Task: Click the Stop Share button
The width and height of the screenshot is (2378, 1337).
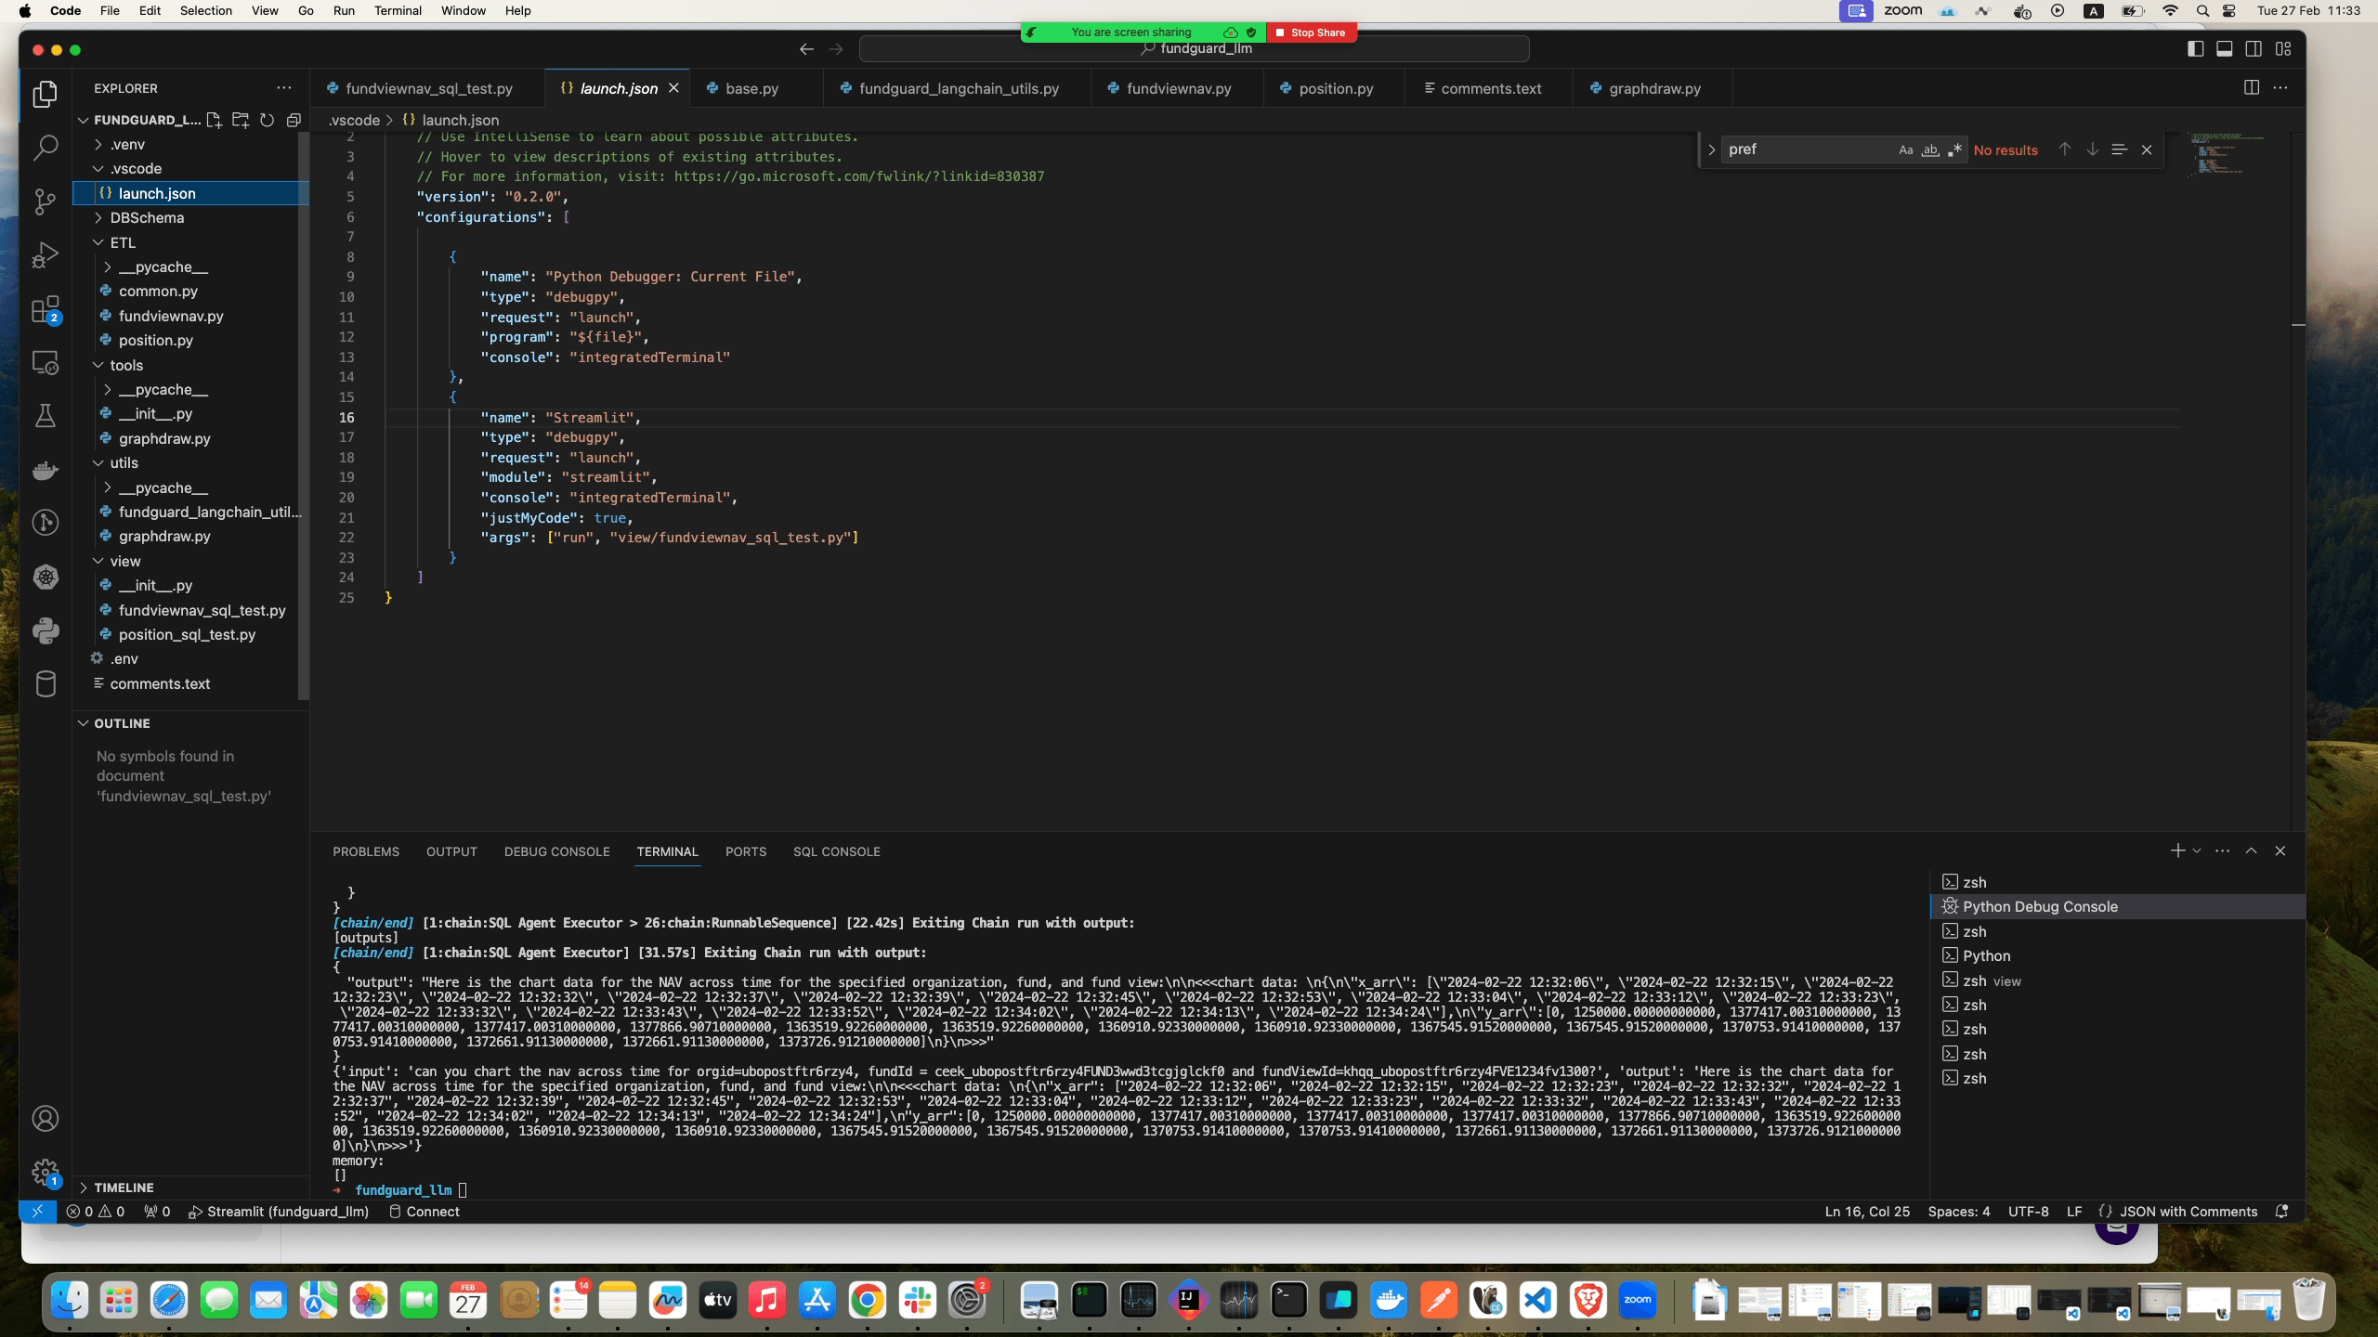Action: click(1311, 32)
